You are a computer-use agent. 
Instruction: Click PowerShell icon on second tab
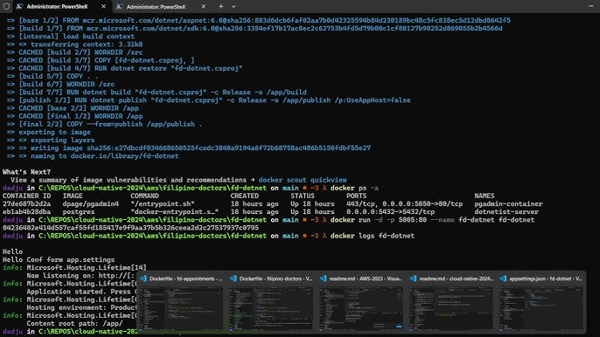point(119,6)
